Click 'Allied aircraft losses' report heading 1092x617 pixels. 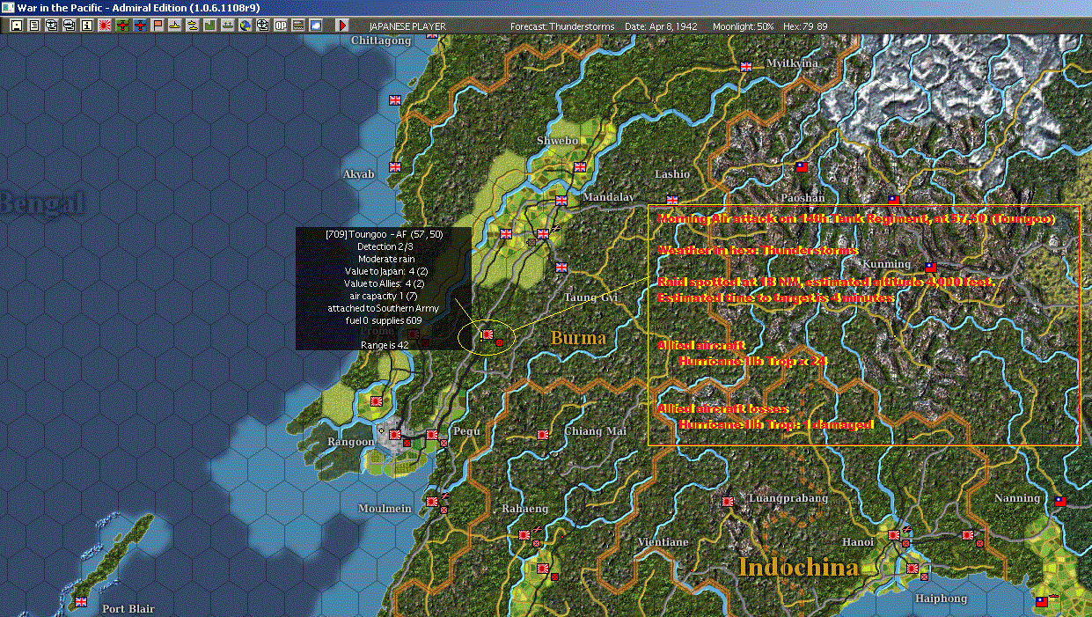(722, 409)
